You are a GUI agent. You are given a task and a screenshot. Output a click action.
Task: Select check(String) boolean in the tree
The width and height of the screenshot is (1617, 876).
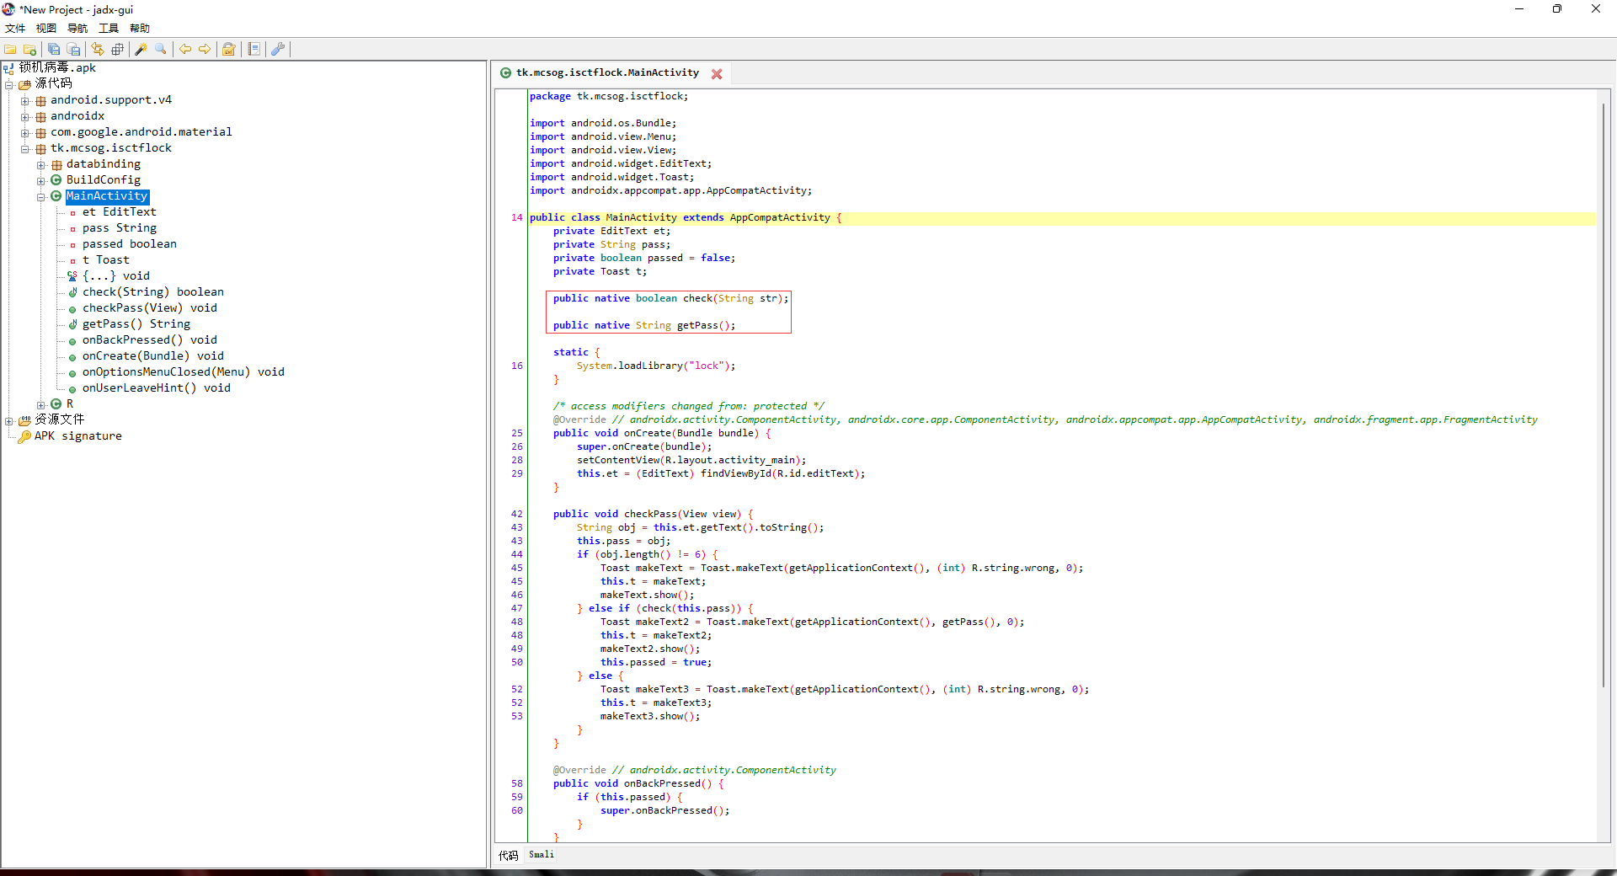pos(153,292)
